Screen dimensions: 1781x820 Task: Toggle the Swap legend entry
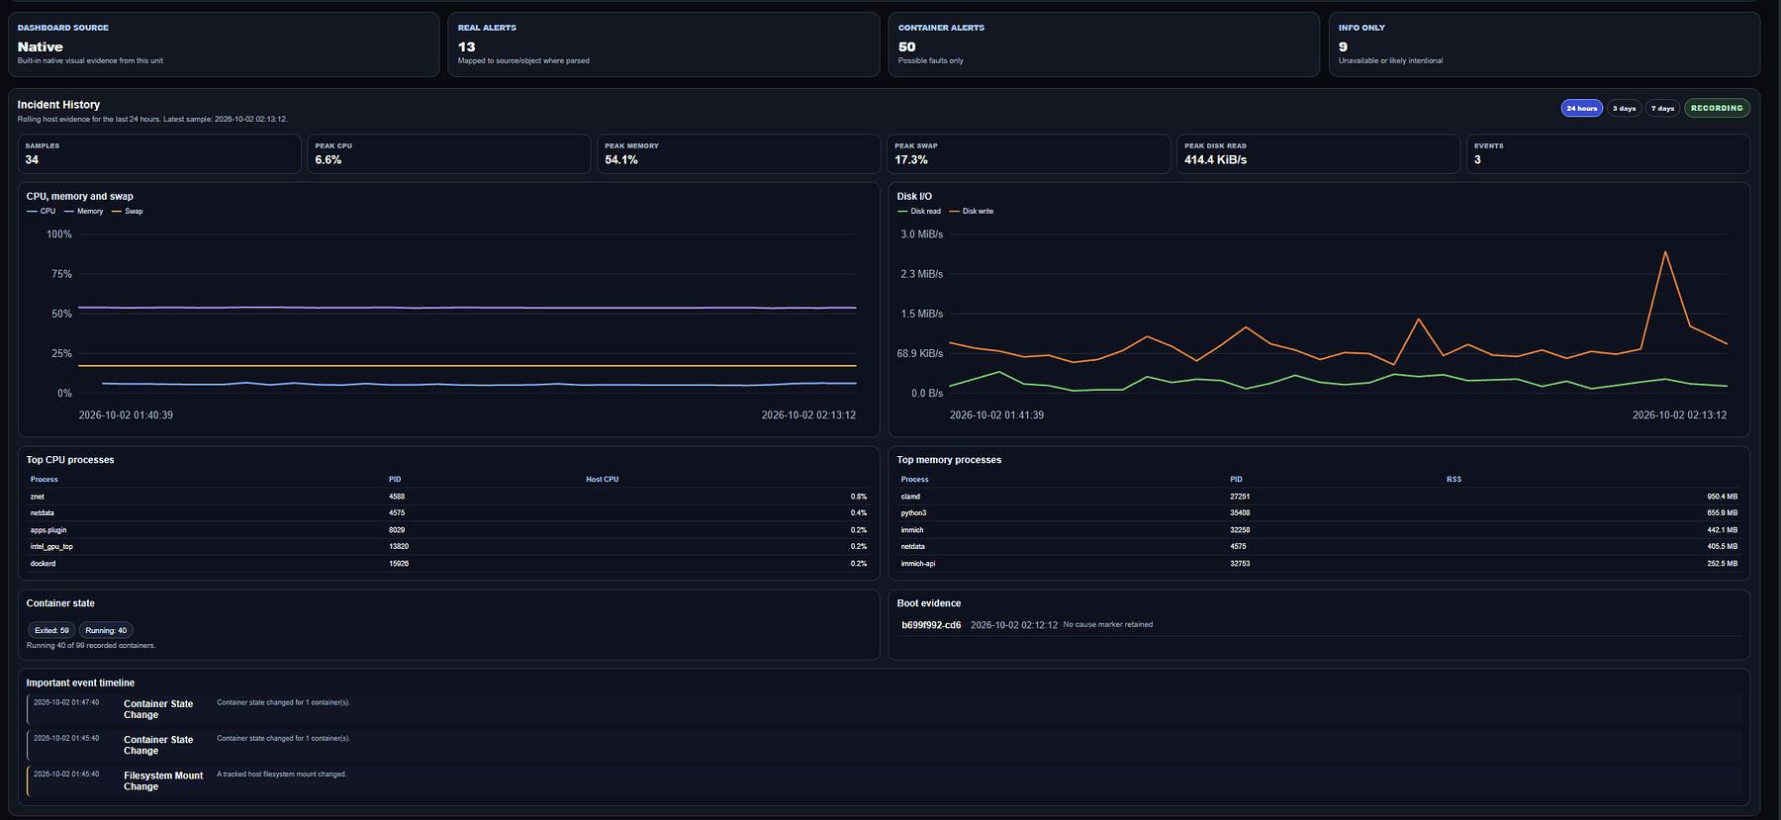[128, 211]
